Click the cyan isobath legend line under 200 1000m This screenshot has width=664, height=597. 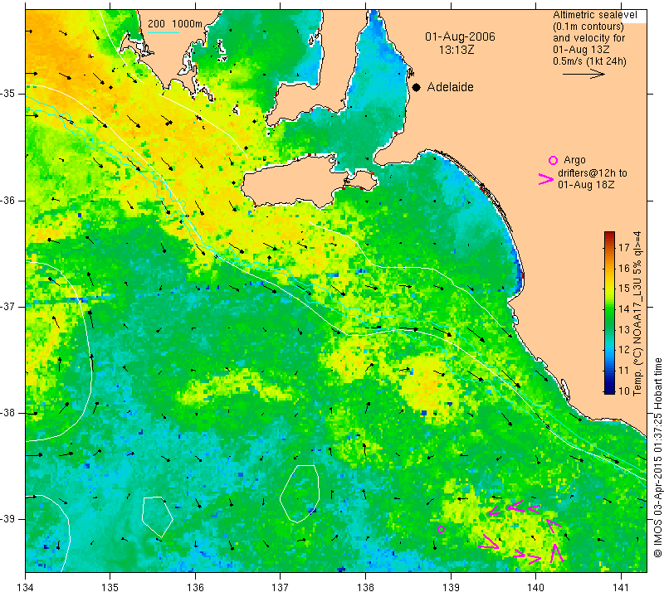(x=164, y=32)
